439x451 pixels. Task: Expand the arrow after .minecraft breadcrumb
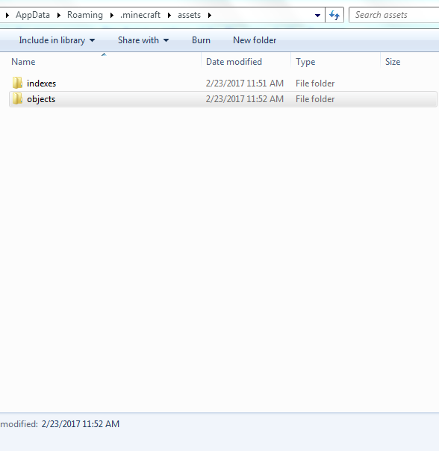click(169, 15)
